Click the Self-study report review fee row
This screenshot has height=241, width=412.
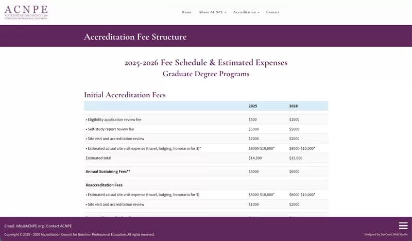pos(110,129)
